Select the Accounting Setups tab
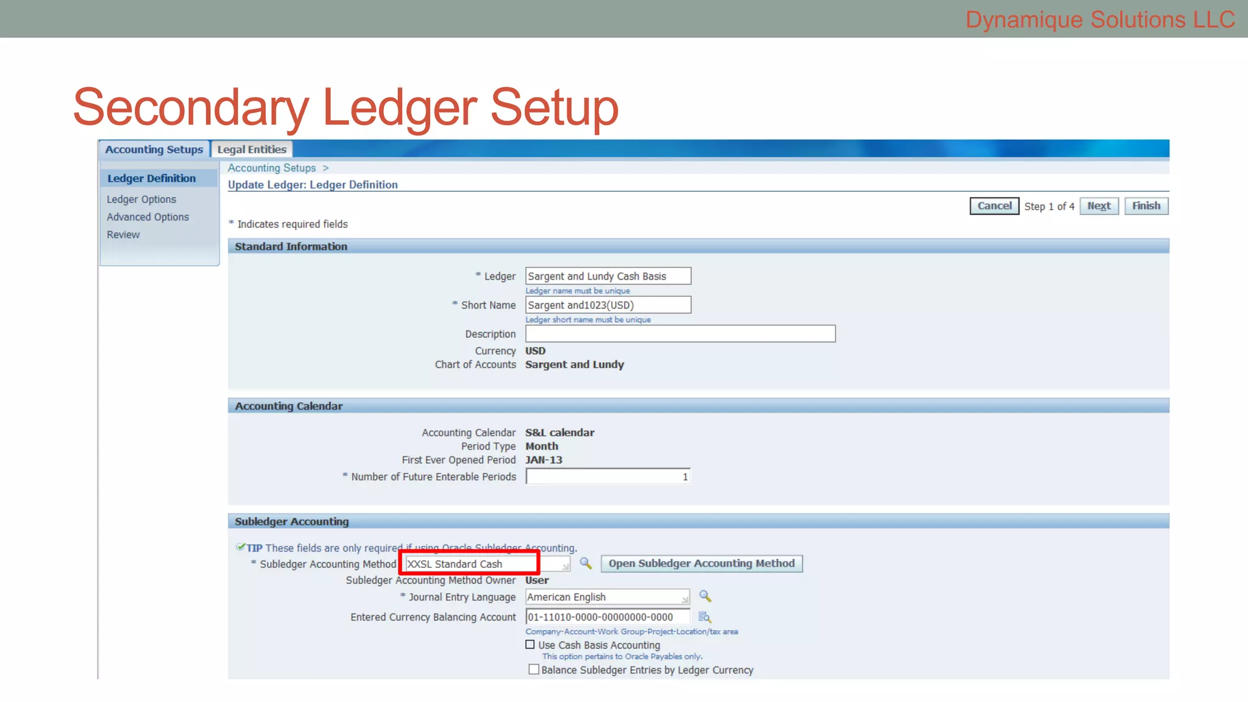Image resolution: width=1248 pixels, height=702 pixels. [154, 149]
